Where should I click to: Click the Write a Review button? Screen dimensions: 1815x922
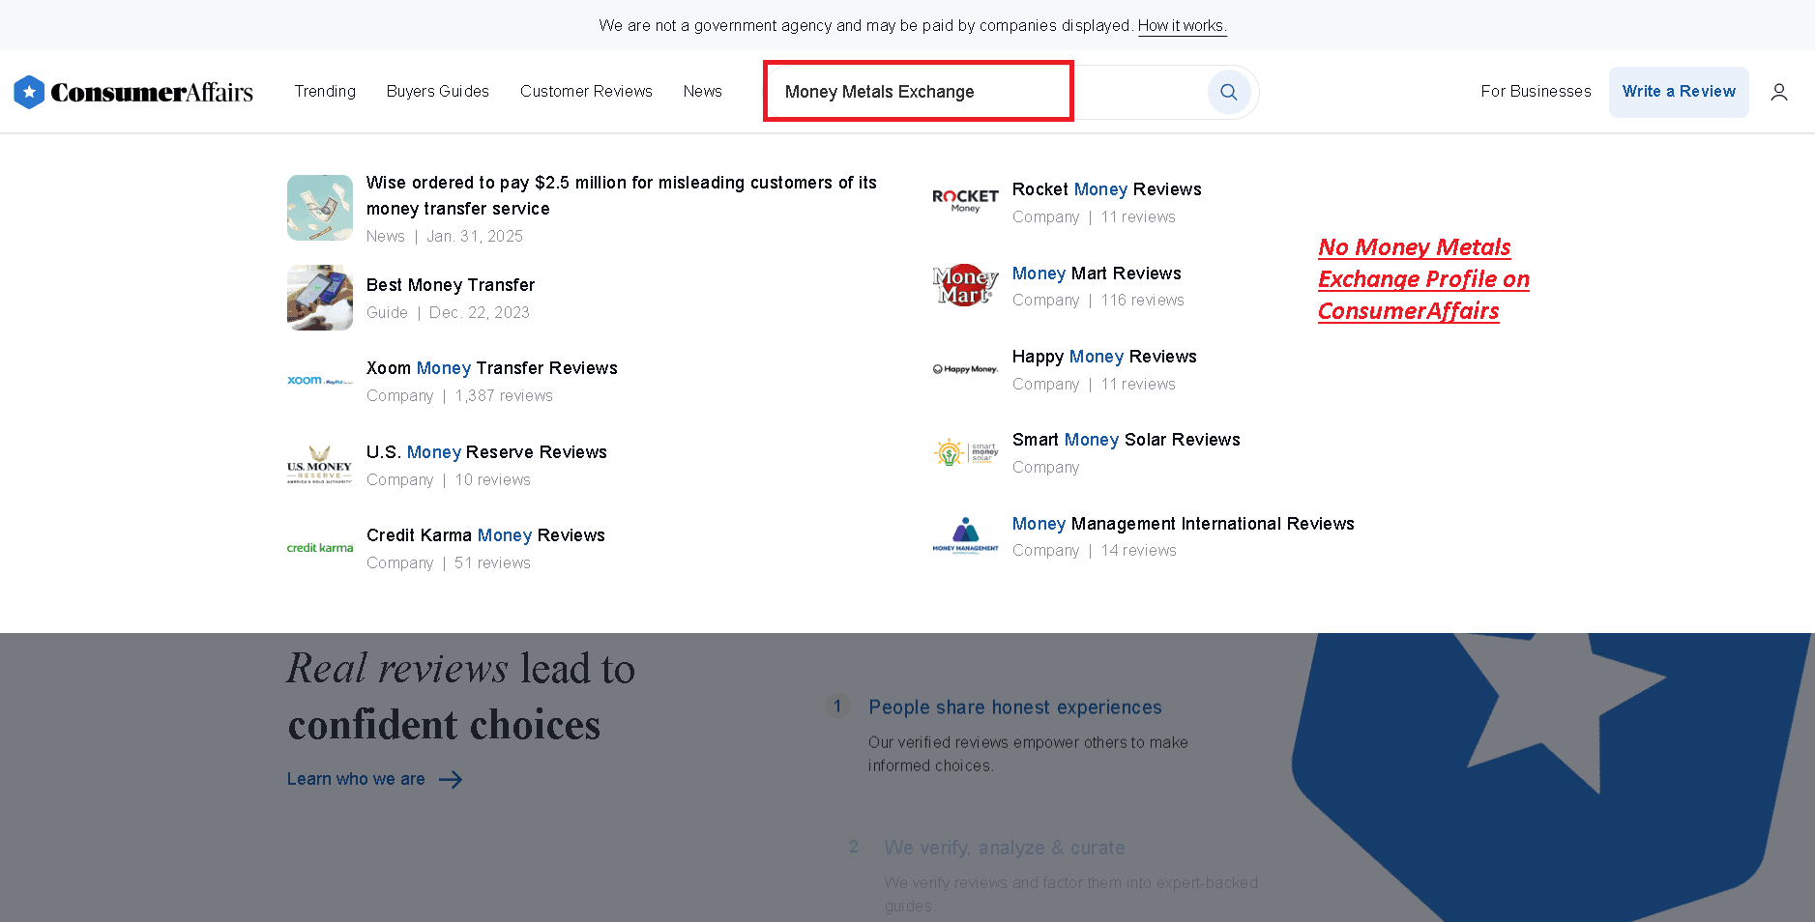tap(1679, 92)
